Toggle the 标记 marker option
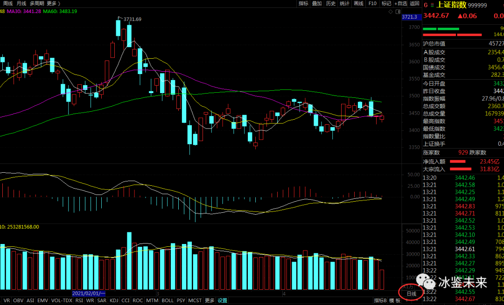The image size is (504, 305). [386, 3]
